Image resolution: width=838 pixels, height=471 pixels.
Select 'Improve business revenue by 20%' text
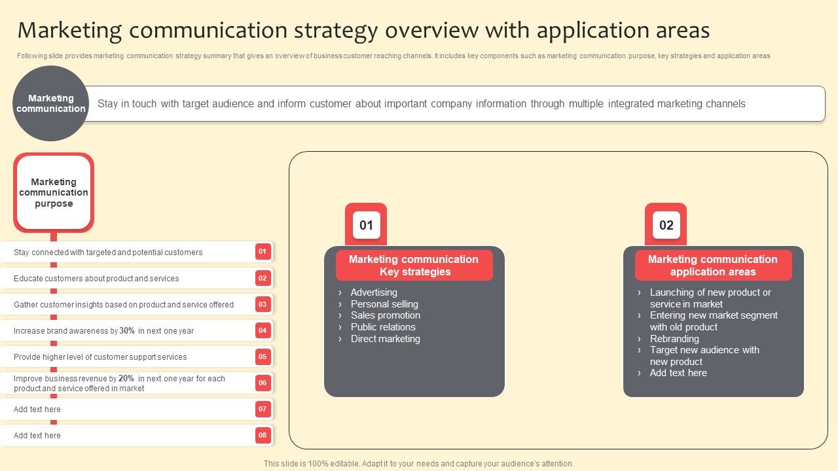tap(119, 383)
